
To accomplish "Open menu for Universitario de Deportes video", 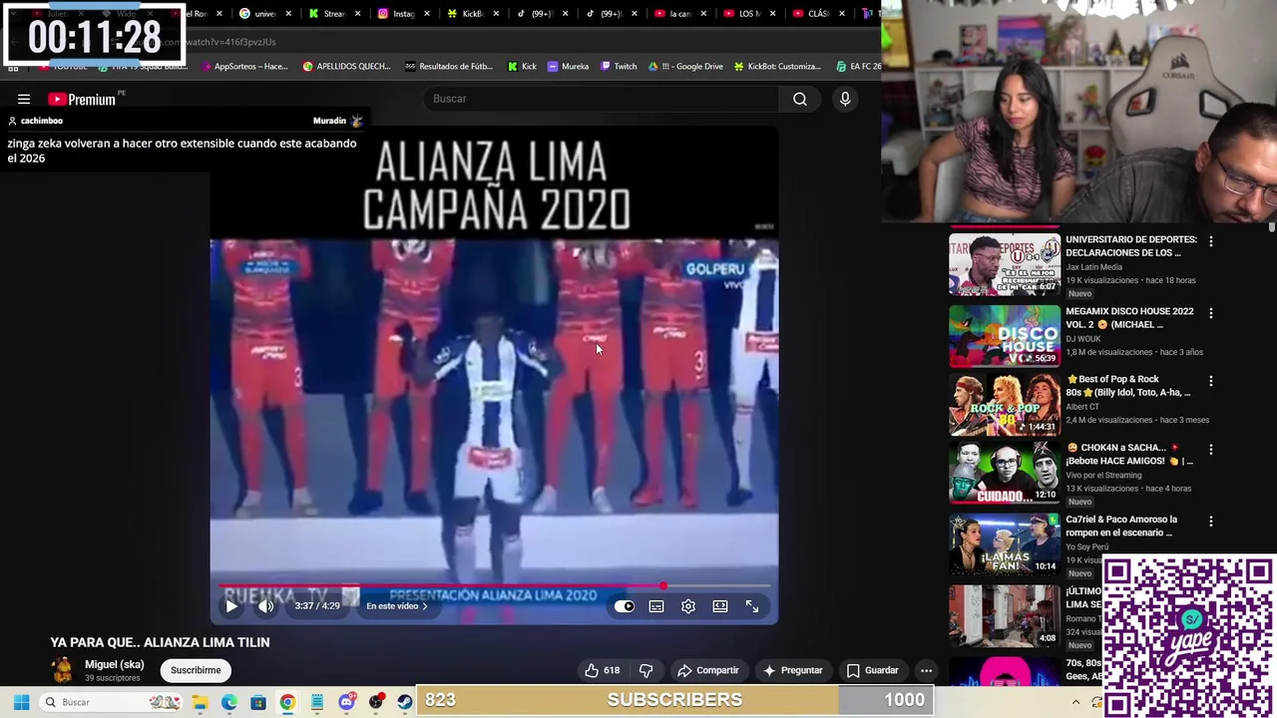I will pos(1211,241).
